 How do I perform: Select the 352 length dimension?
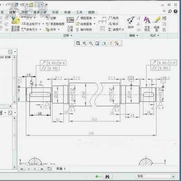(94, 119)
